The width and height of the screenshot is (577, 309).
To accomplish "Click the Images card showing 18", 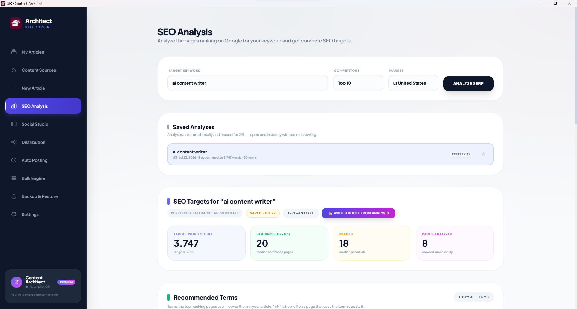I will [372, 243].
